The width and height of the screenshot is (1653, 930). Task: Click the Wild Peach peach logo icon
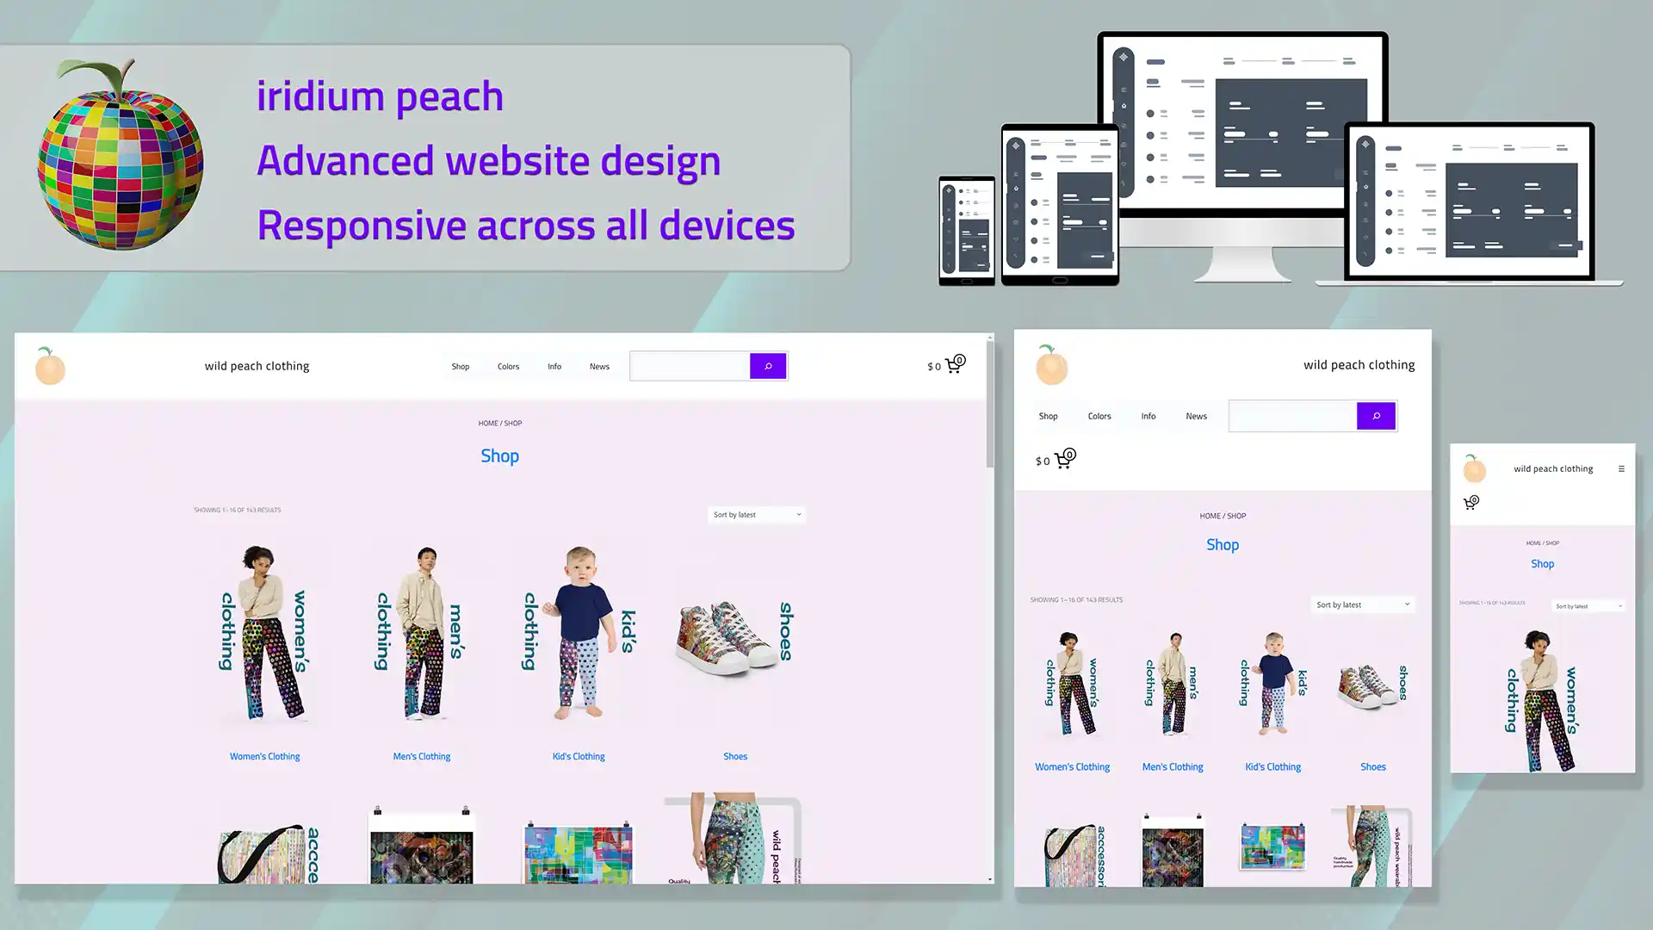[x=50, y=366]
